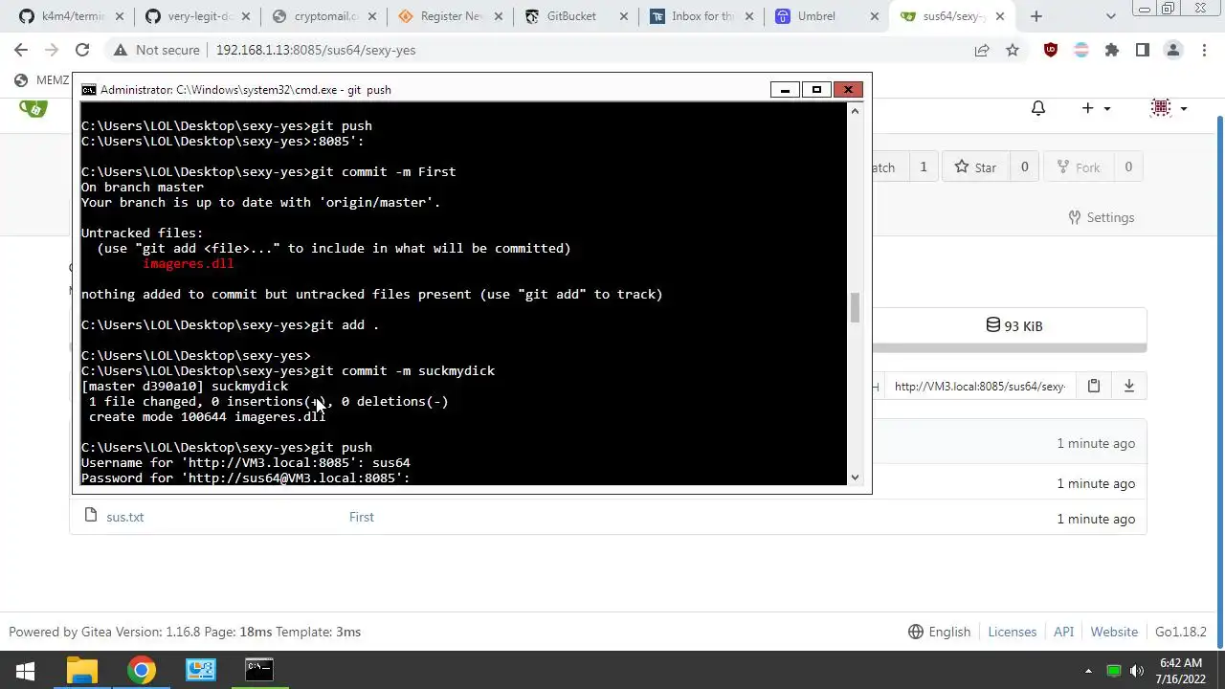The width and height of the screenshot is (1225, 689).
Task: Switch to the Umbrel tab
Action: pos(827,16)
